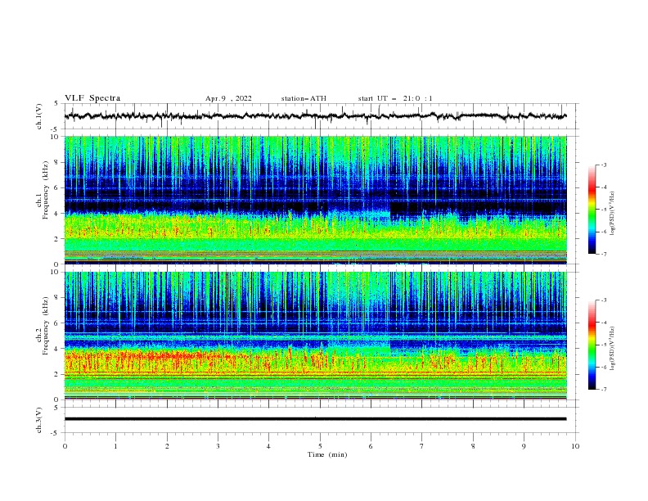
Task: Click time axis tick label "5"
Action: pyautogui.click(x=320, y=446)
